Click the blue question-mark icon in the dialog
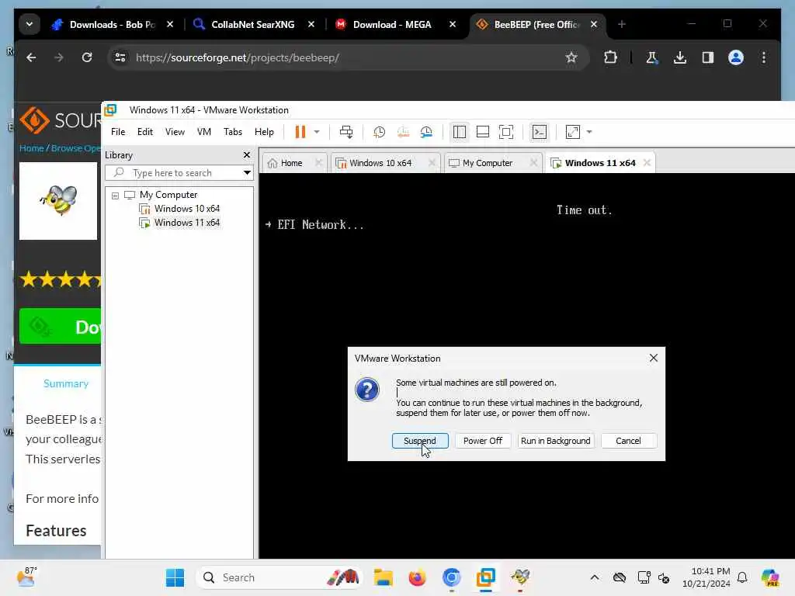The width and height of the screenshot is (795, 596). point(367,390)
